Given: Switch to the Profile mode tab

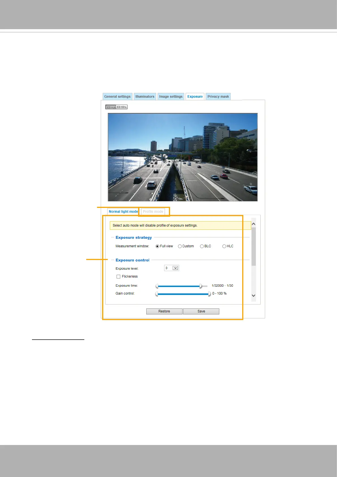Looking at the screenshot, I should [153, 212].
